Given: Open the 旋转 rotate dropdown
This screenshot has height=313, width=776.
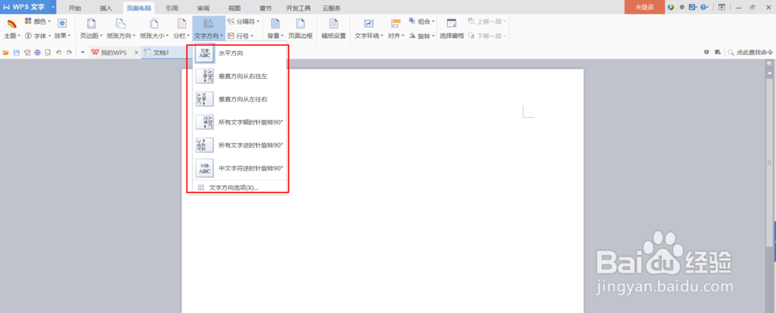Looking at the screenshot, I should pos(422,36).
